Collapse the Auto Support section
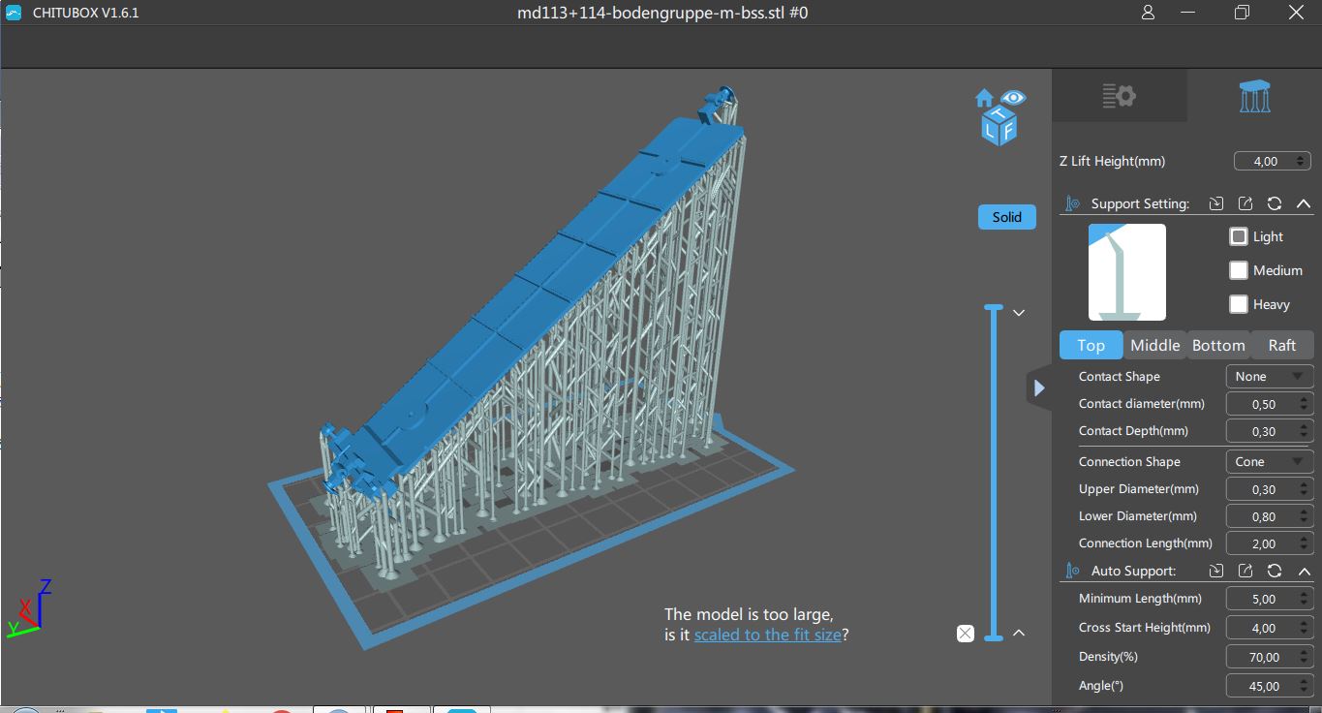Screen dimensions: 1322x713 1304,572
